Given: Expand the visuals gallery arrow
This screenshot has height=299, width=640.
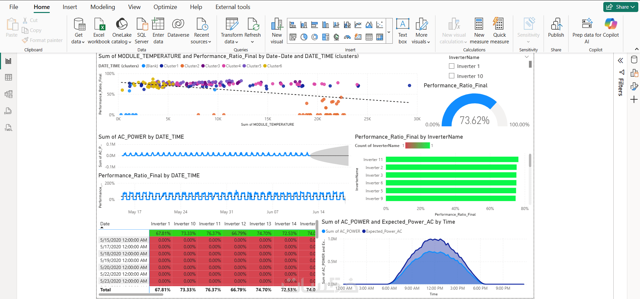Looking at the screenshot, I should [389, 32].
